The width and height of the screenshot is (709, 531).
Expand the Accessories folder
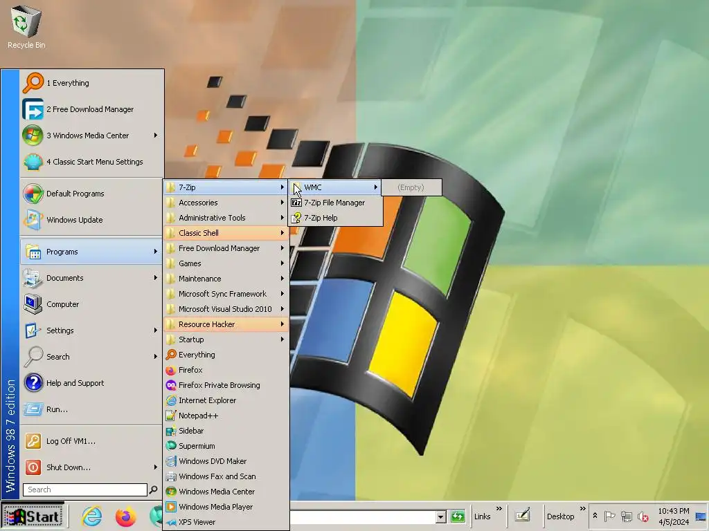tap(226, 203)
